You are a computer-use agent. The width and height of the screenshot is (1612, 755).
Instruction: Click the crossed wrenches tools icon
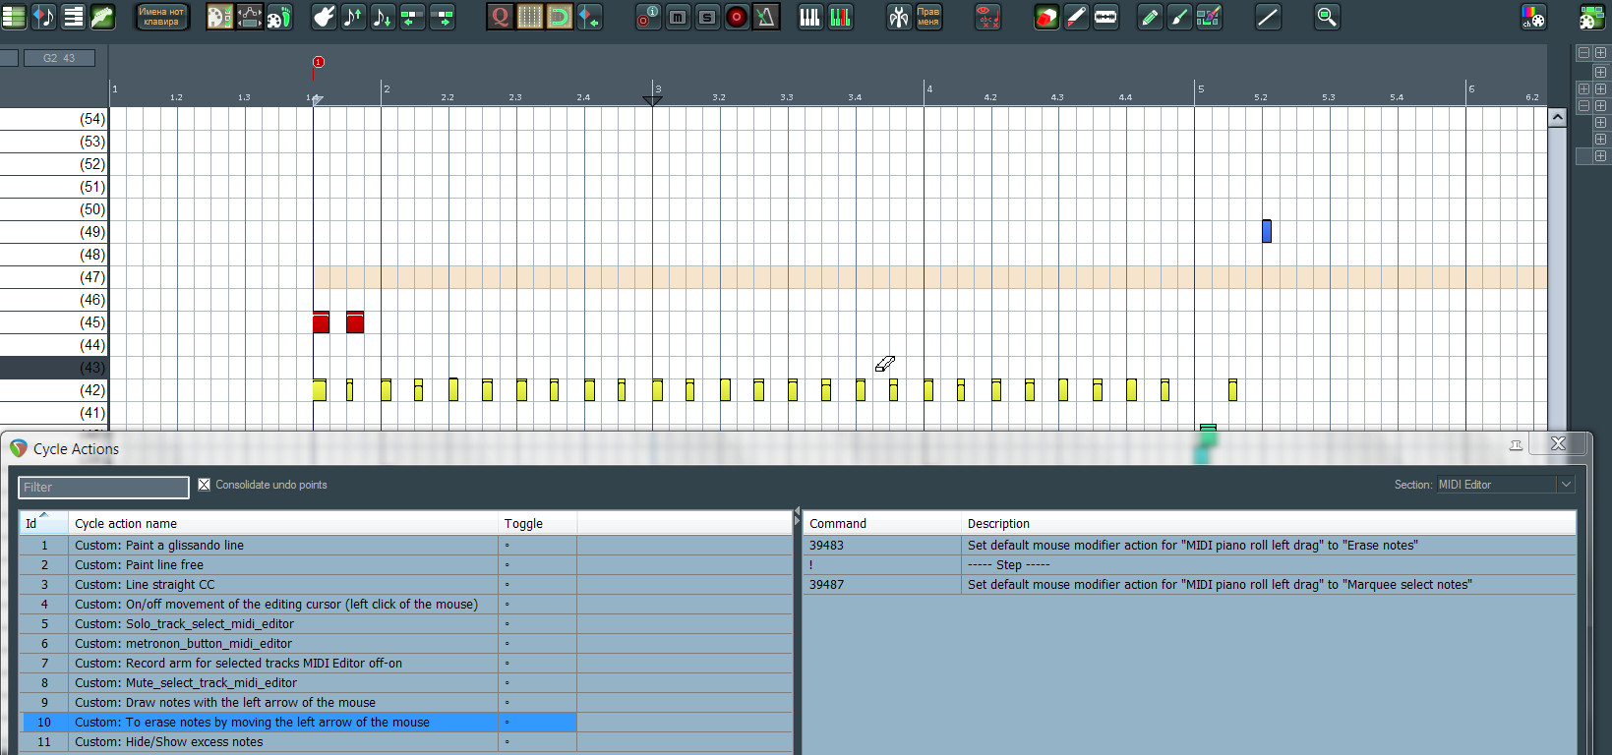click(899, 17)
